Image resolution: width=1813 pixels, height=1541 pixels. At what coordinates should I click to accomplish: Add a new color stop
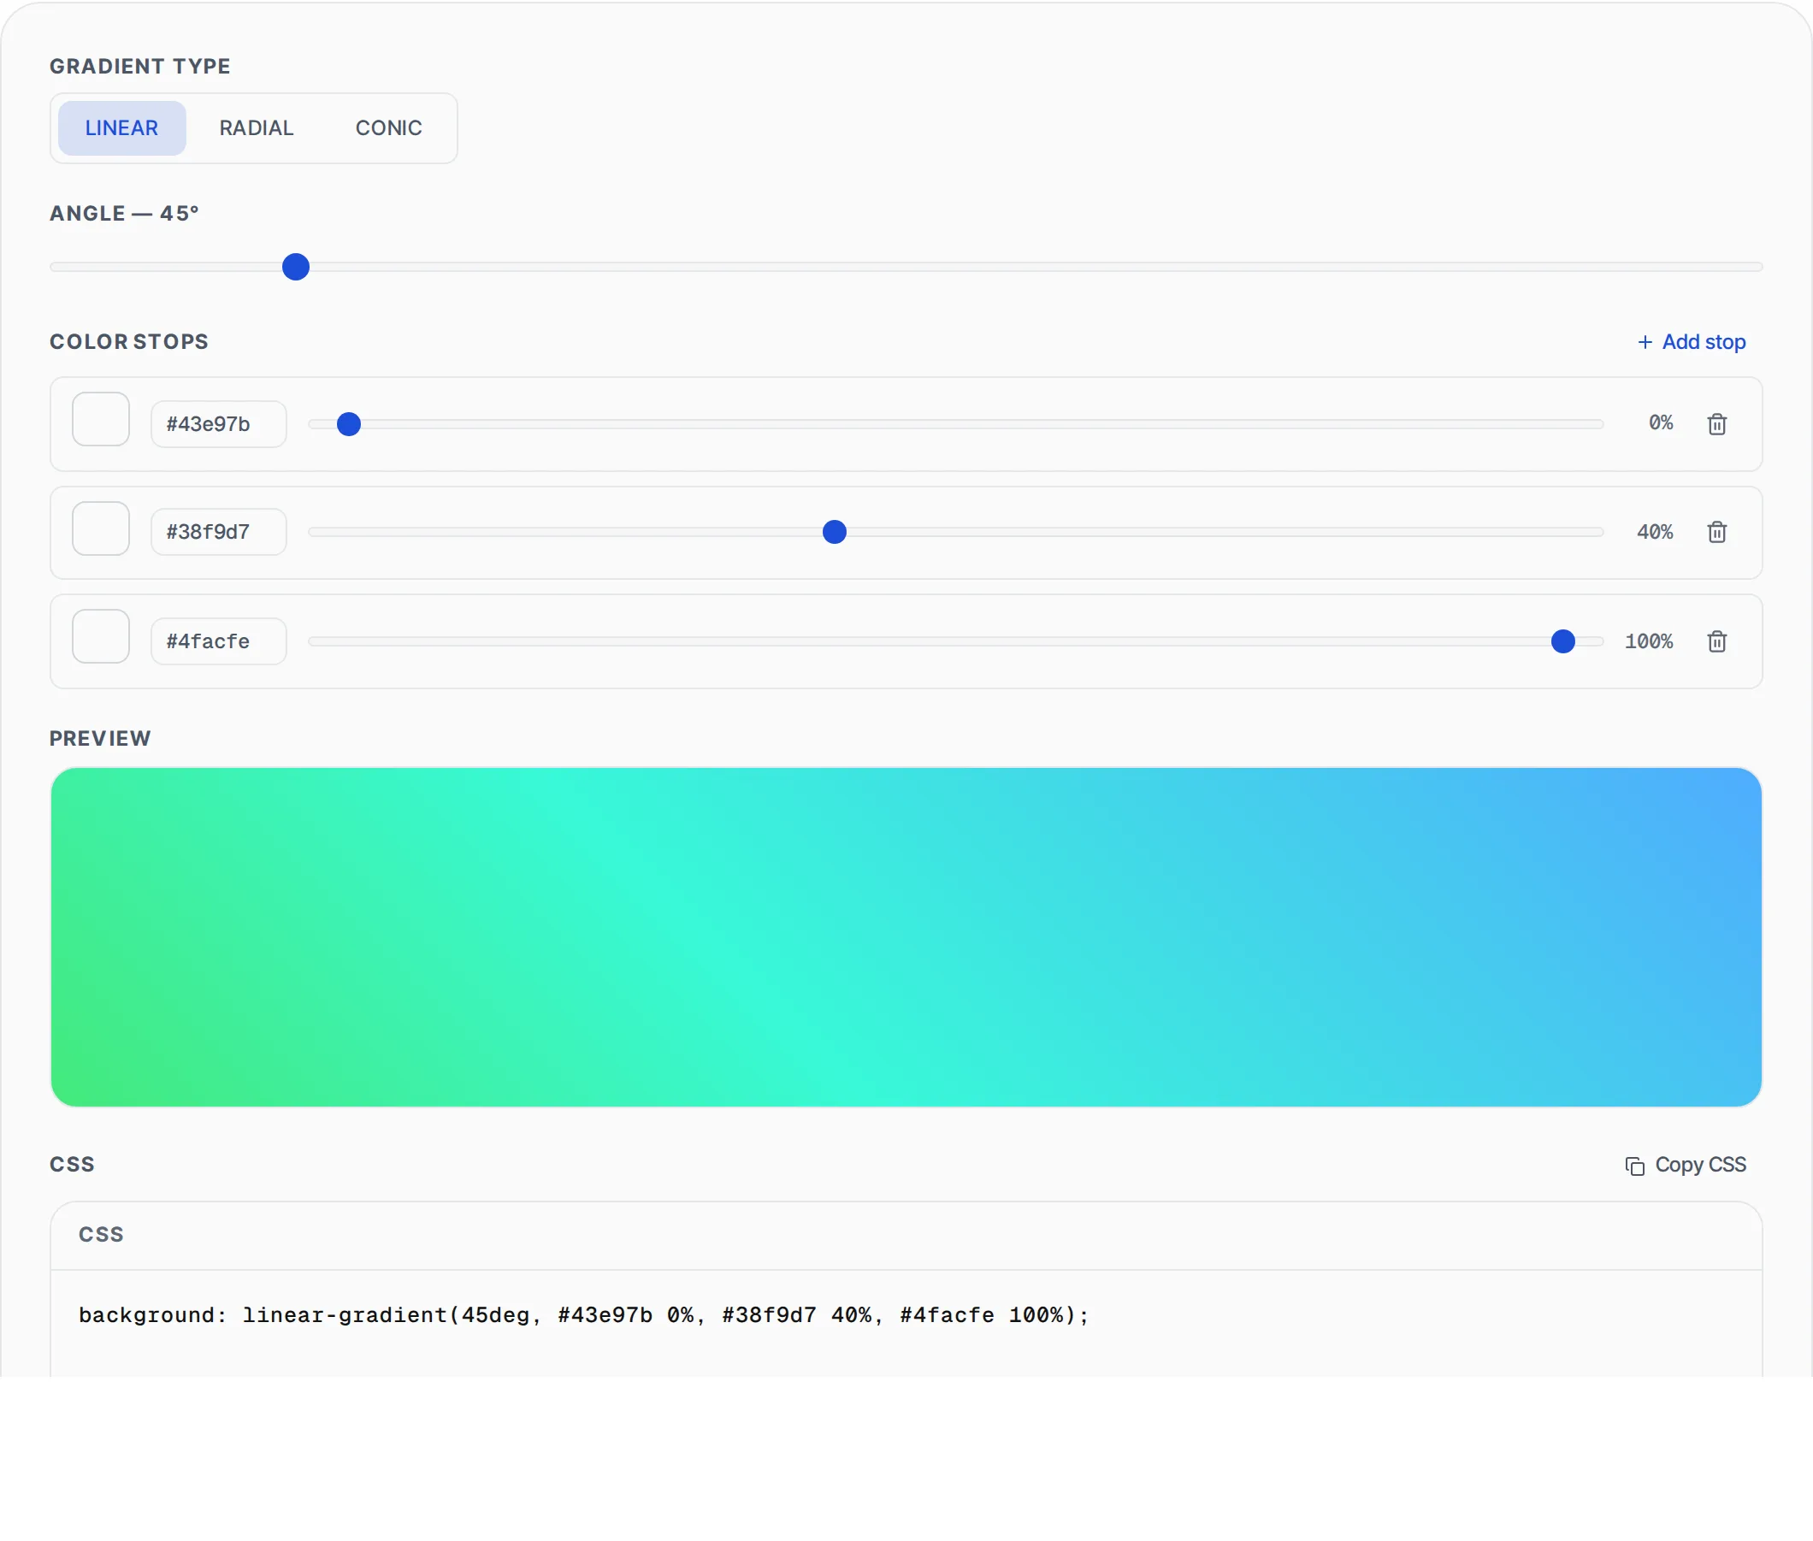1691,341
